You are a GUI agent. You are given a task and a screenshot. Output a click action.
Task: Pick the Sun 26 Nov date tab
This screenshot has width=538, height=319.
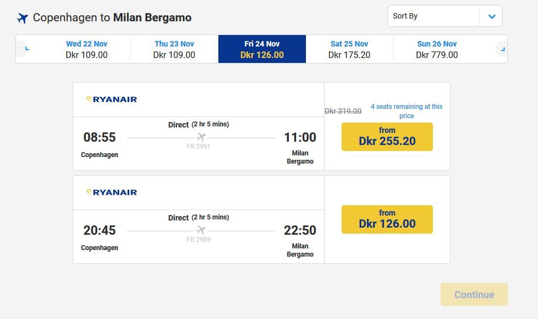(437, 49)
